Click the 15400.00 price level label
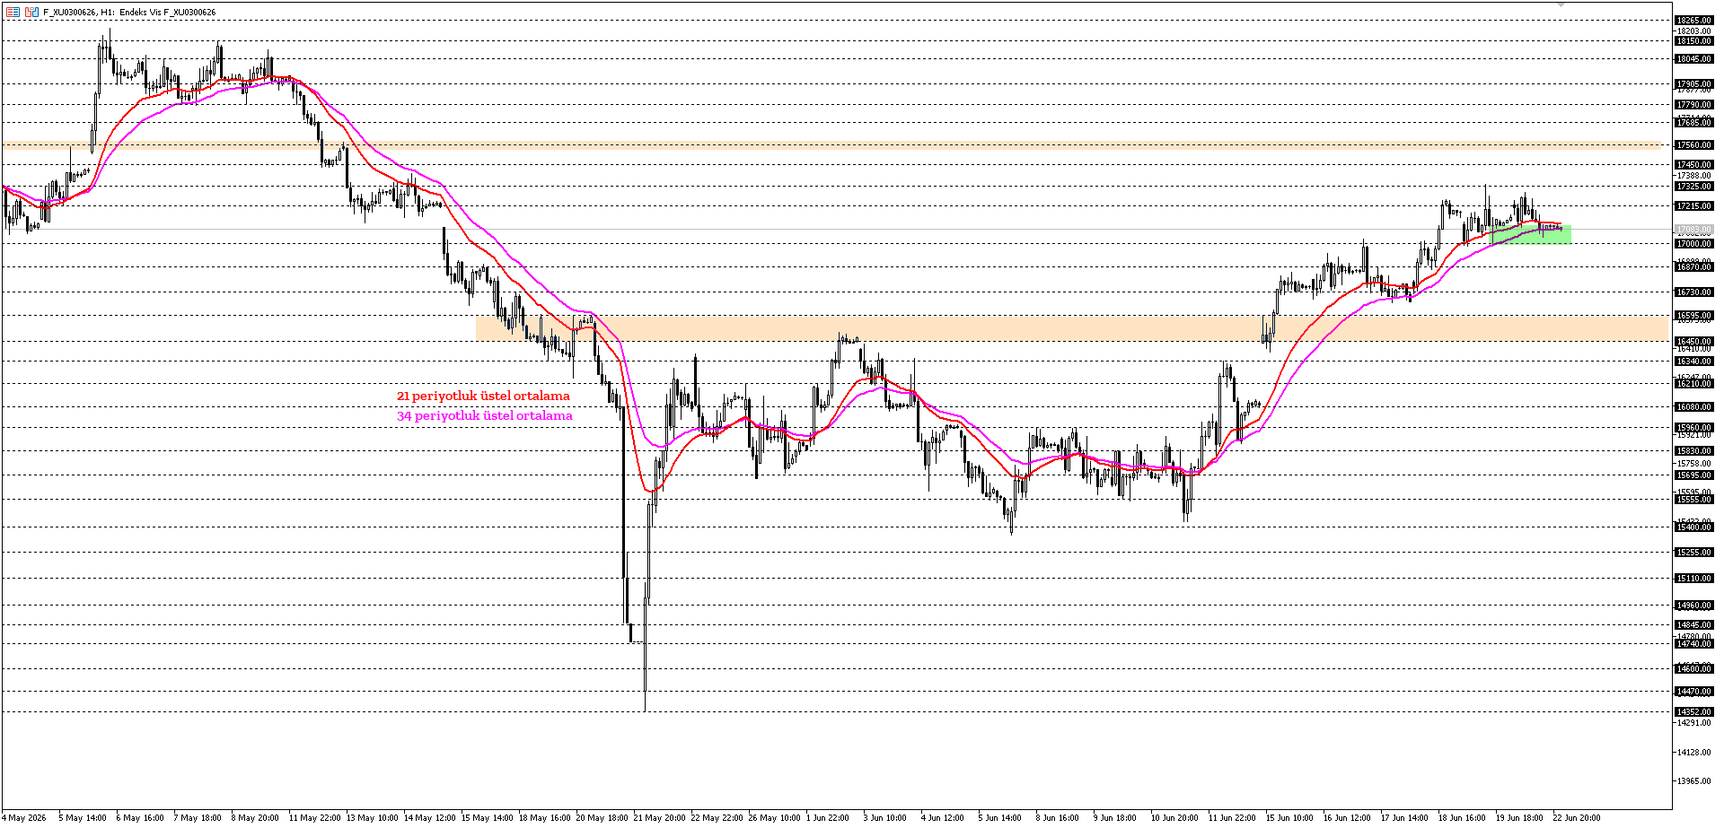Image resolution: width=1724 pixels, height=828 pixels. [1693, 527]
